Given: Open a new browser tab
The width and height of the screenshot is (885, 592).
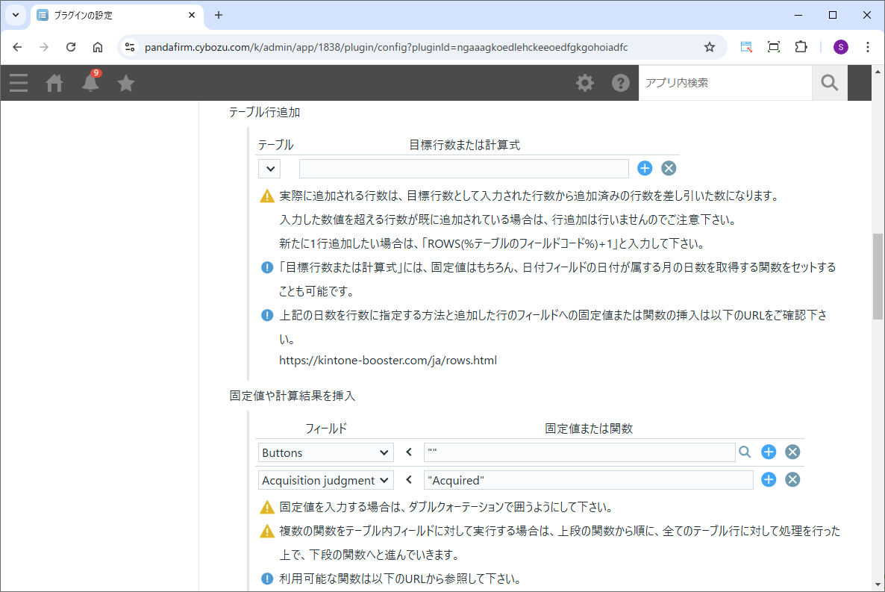Looking at the screenshot, I should click(x=219, y=15).
